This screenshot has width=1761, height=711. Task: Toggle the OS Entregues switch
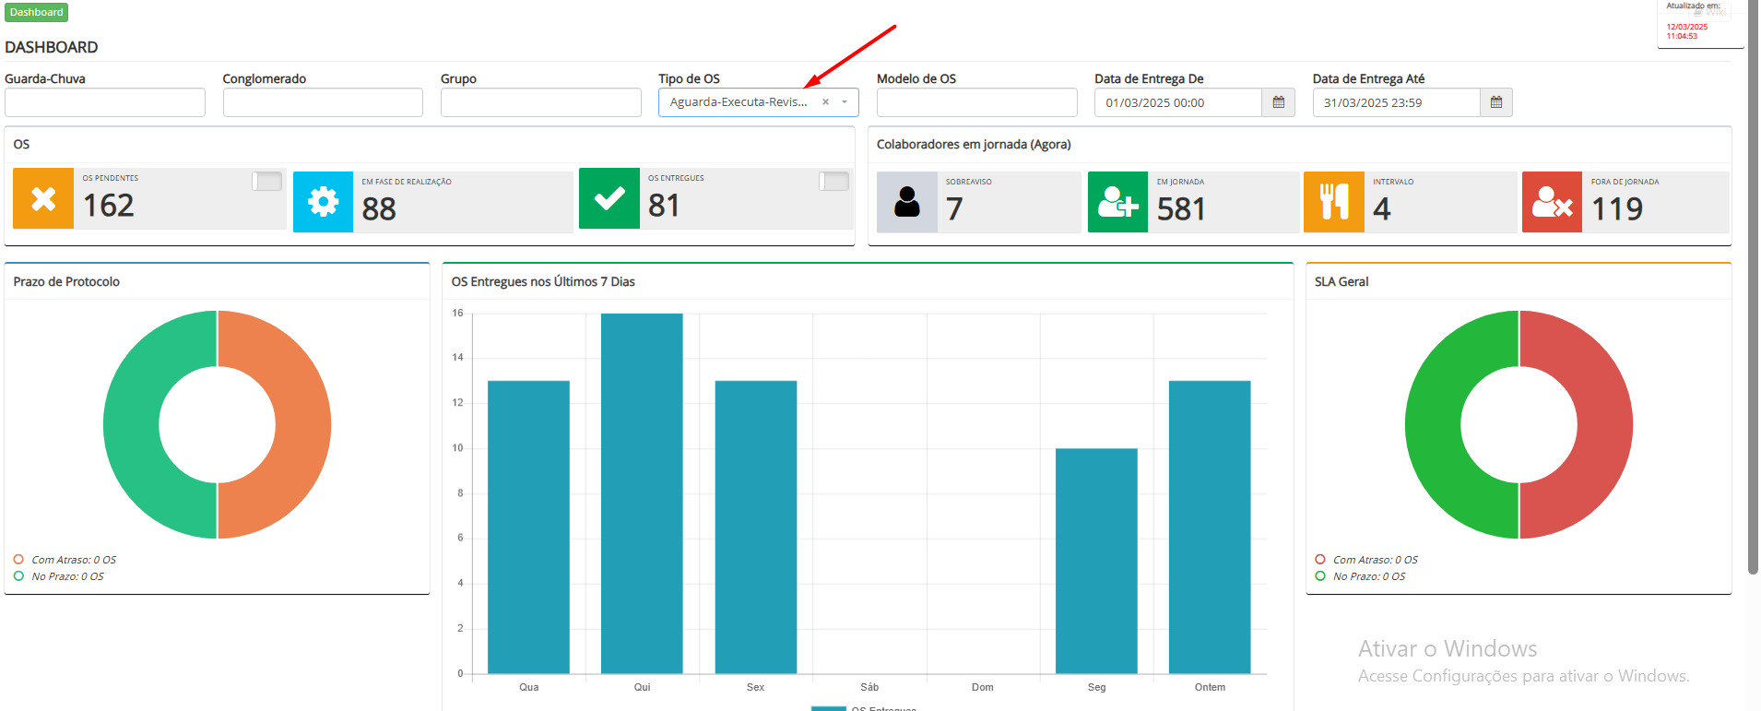pyautogui.click(x=833, y=181)
